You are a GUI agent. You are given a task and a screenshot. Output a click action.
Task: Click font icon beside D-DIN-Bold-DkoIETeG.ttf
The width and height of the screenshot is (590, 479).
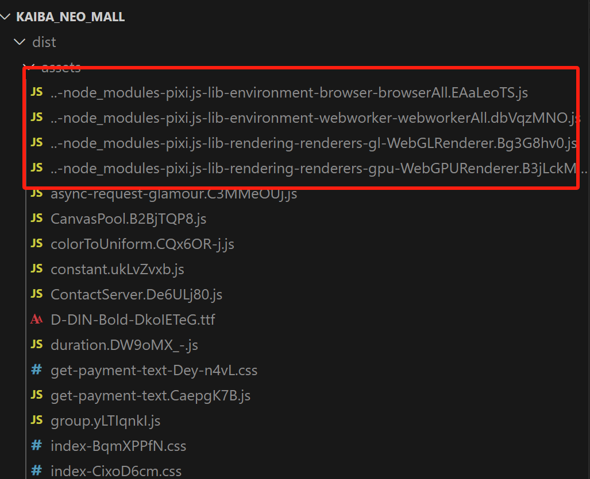pyautogui.click(x=36, y=319)
